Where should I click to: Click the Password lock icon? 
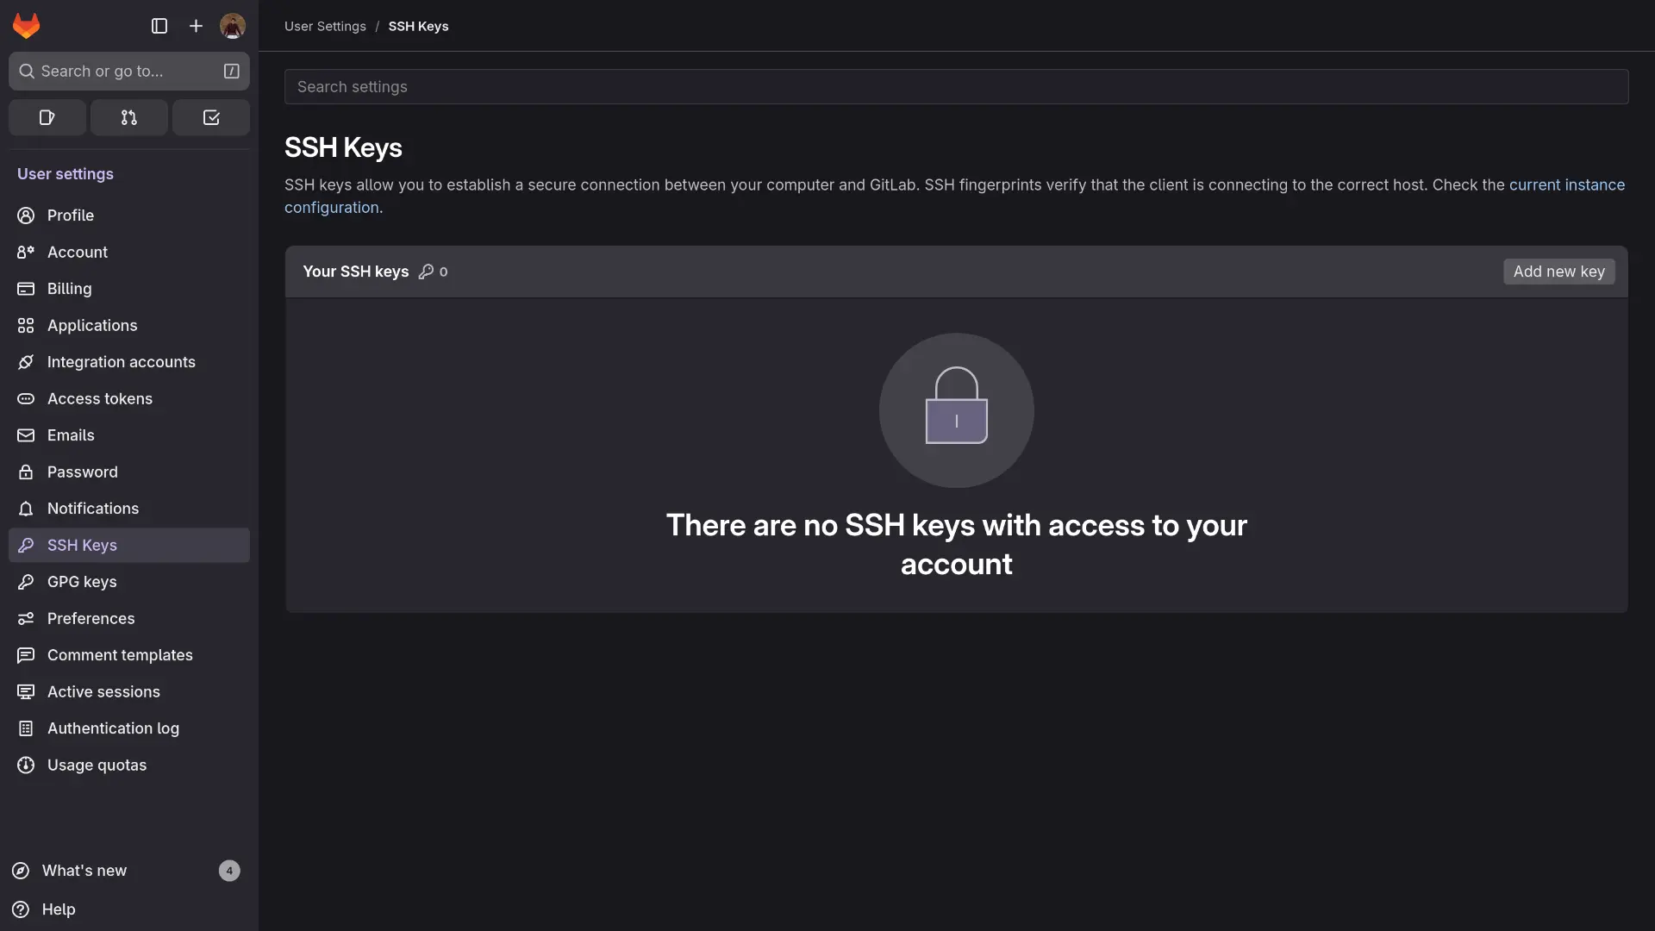click(26, 472)
